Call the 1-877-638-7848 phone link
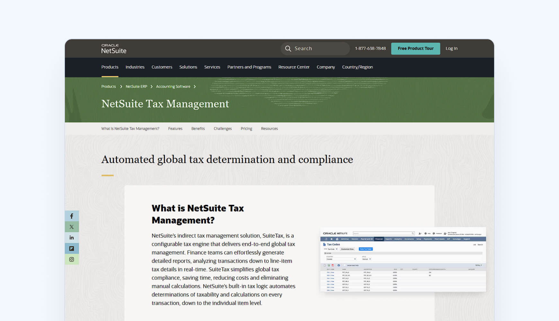 (370, 48)
